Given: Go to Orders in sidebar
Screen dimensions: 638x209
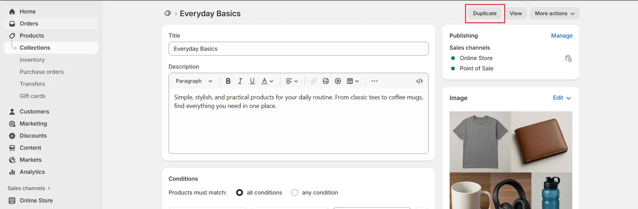Looking at the screenshot, I should [29, 23].
